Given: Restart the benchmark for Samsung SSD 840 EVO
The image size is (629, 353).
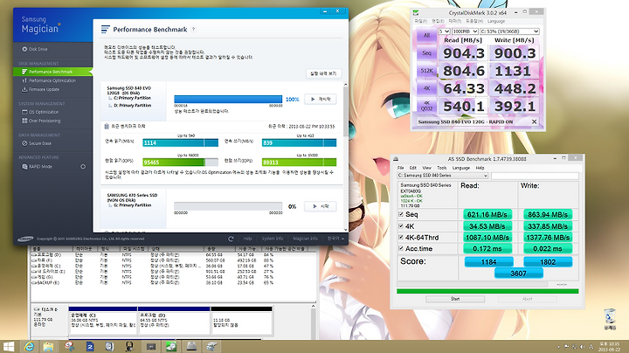Looking at the screenshot, I should 321,99.
